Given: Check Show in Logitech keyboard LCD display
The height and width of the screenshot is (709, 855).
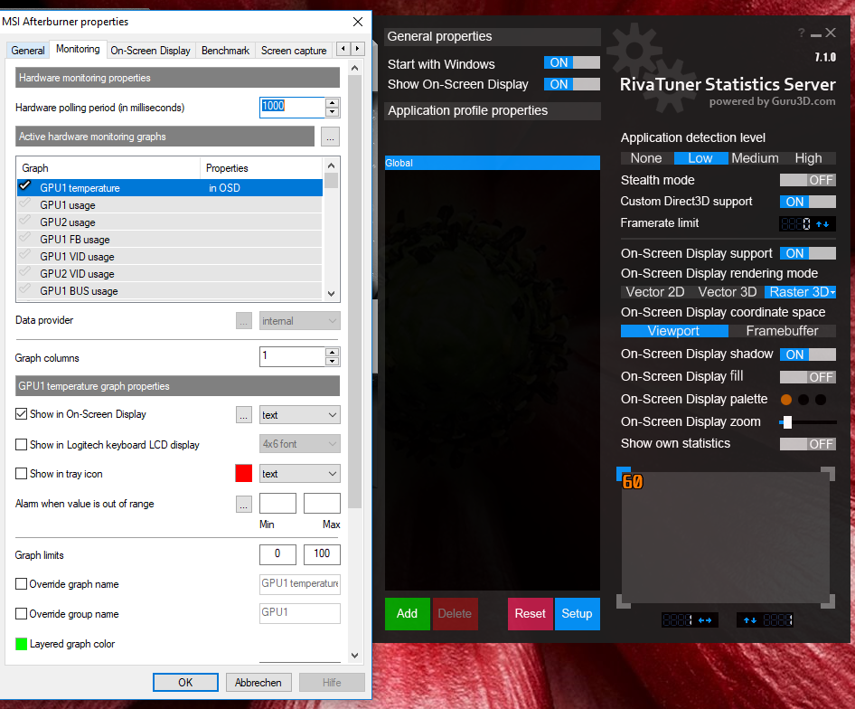Looking at the screenshot, I should (x=22, y=445).
